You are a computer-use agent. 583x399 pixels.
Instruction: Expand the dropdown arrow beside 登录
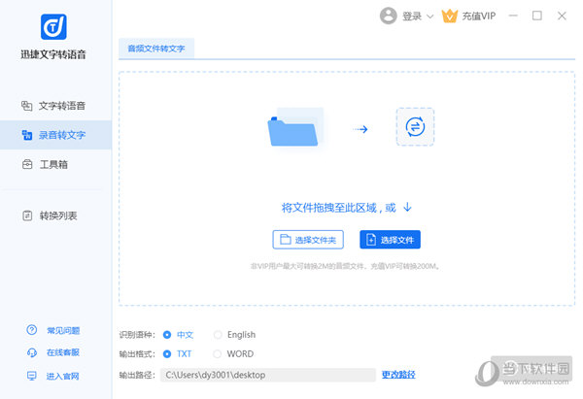point(429,17)
